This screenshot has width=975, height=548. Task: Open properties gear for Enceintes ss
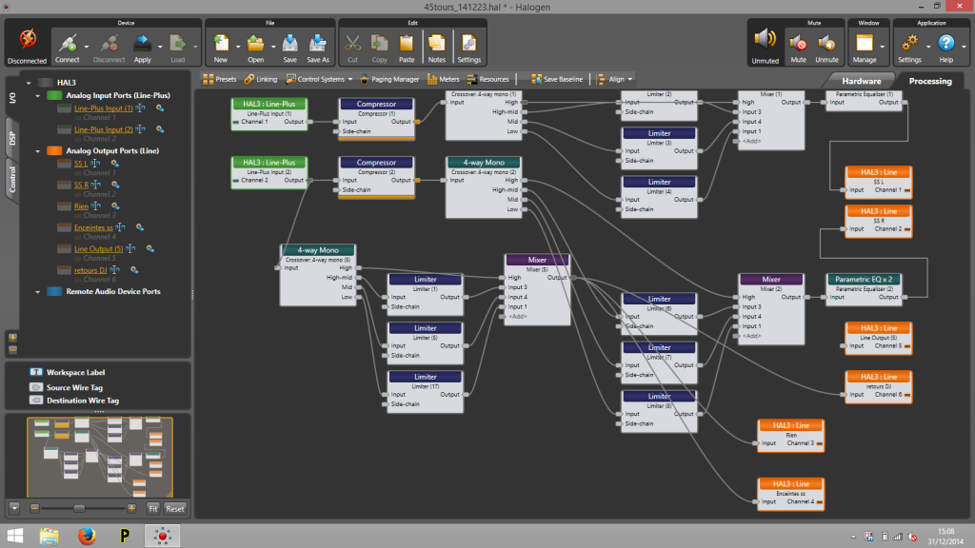[140, 227]
